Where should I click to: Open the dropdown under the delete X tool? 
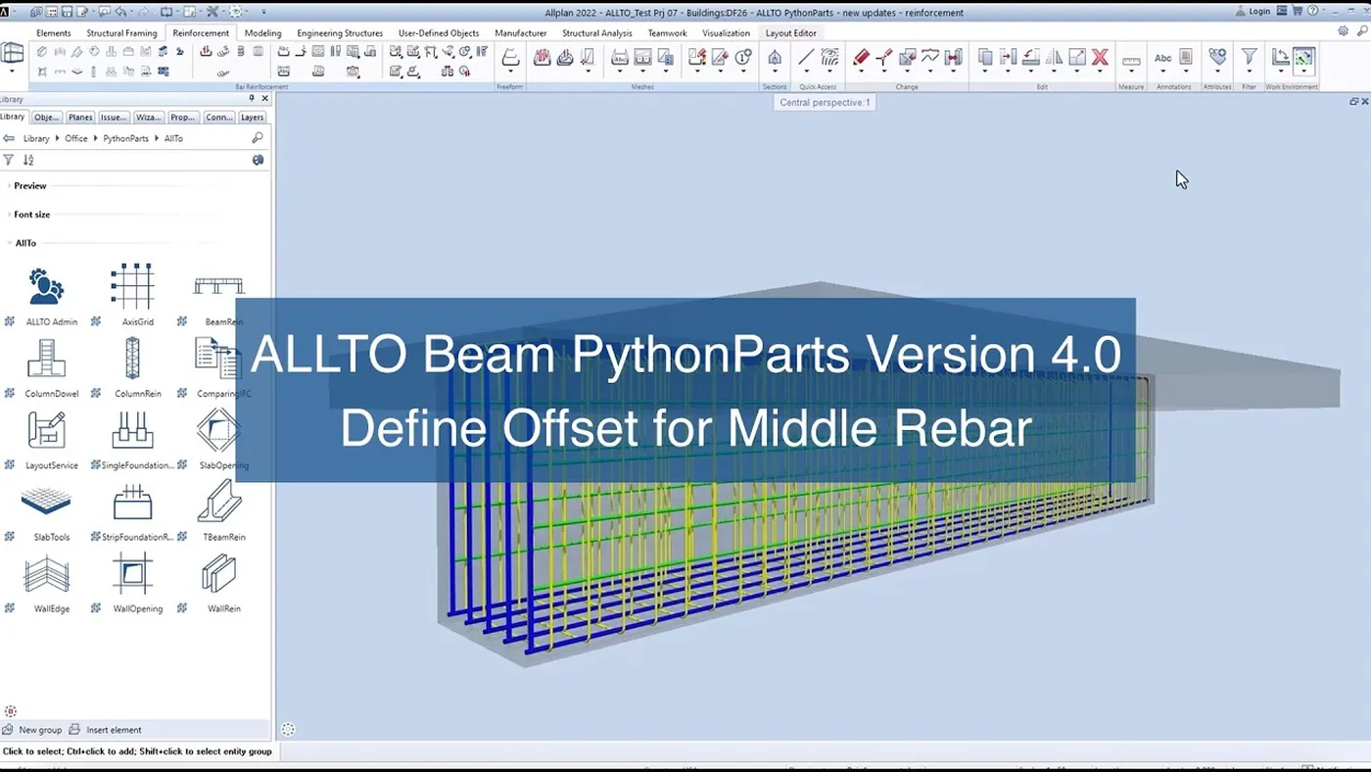pos(1100,73)
